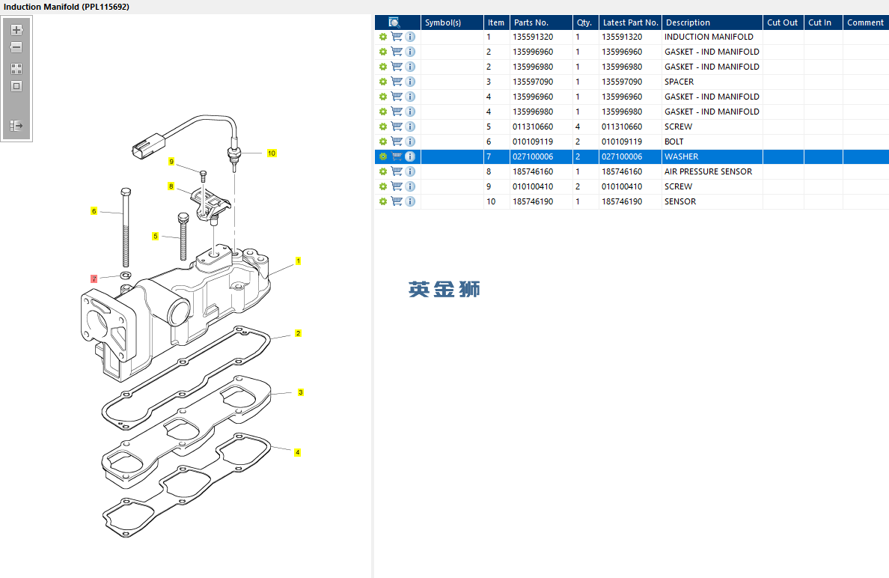Screen dimensions: 889x578
Task: Sort by the Item column header
Action: pyautogui.click(x=497, y=22)
